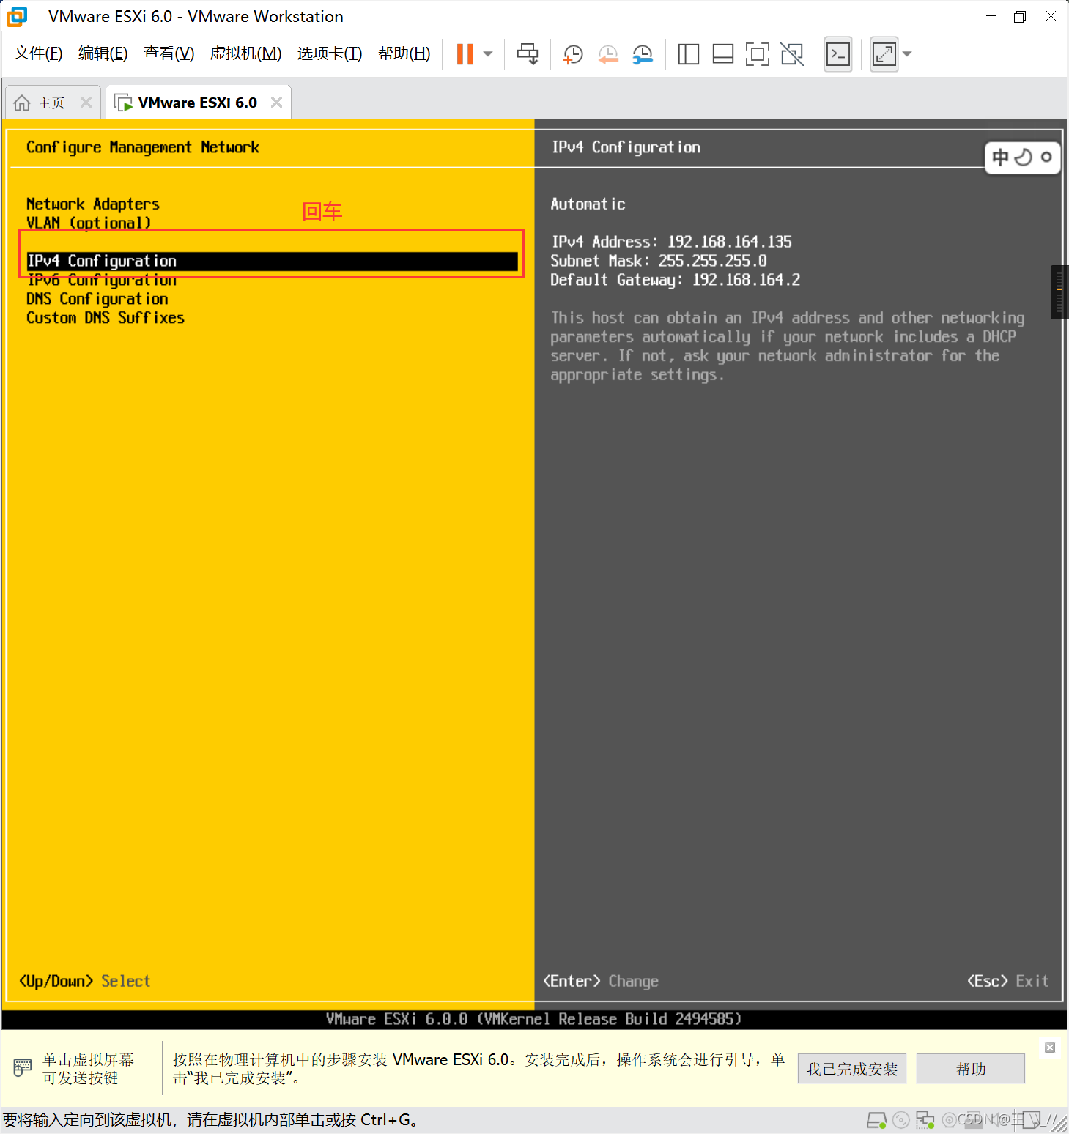Show or hide the library sidebar
This screenshot has height=1134, width=1069.
688,54
